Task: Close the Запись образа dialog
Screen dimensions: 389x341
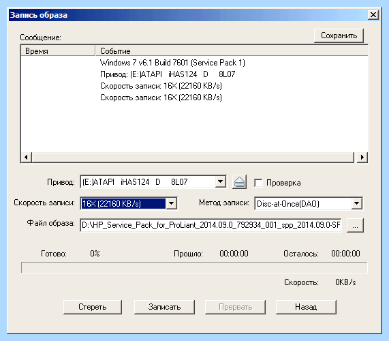Action: point(373,15)
